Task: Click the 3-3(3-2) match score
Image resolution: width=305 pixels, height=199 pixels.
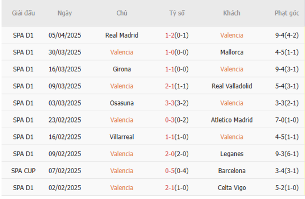Action: (x=177, y=103)
